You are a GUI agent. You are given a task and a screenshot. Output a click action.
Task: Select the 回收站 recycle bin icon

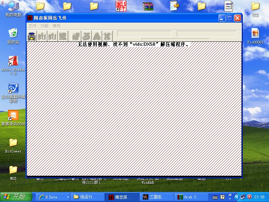click(13, 36)
